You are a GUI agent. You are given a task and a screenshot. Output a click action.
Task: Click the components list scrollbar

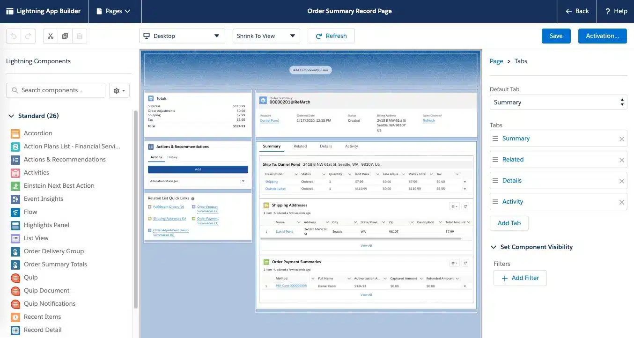(136, 211)
